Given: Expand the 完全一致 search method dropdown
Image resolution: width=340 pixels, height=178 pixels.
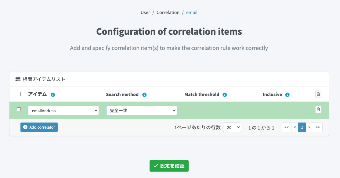Looking at the screenshot, I should click(x=142, y=111).
